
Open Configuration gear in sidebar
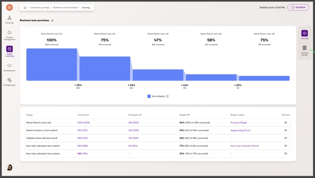[9, 80]
